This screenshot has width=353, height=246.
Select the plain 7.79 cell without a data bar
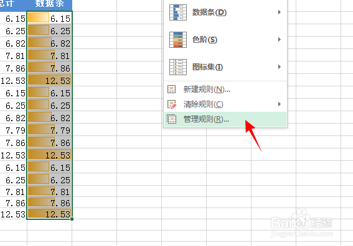click(13, 130)
